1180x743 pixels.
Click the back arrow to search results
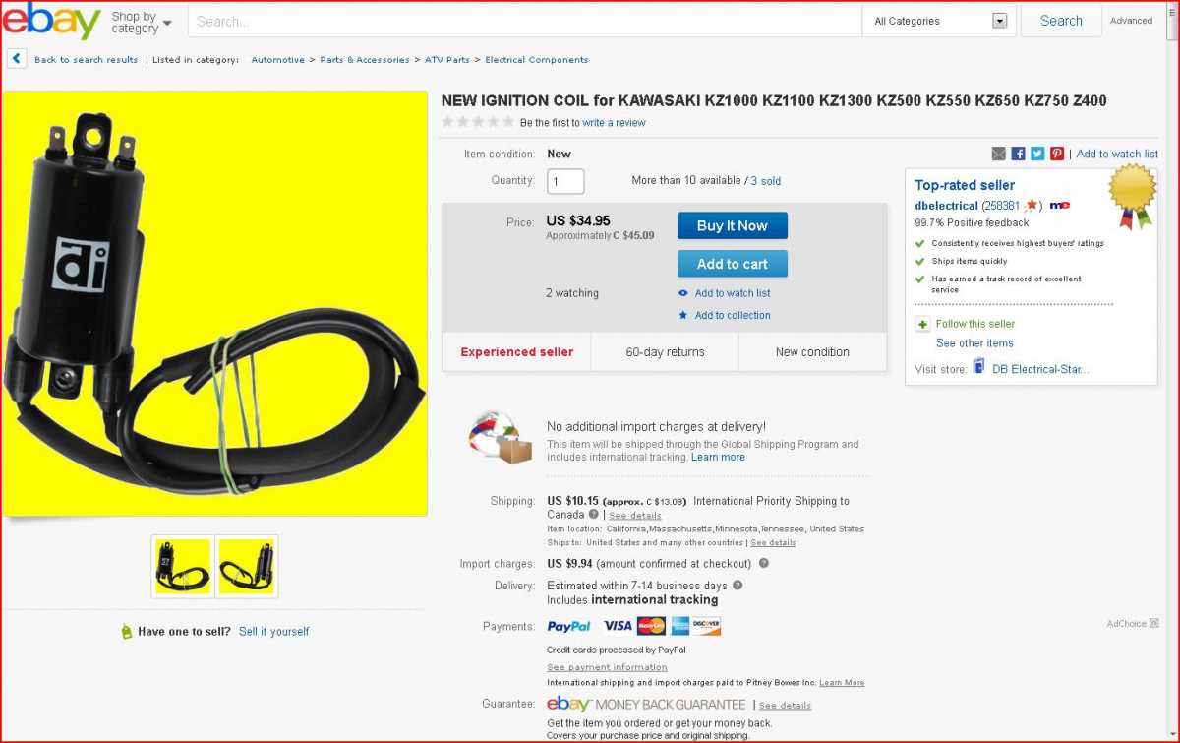(x=17, y=59)
